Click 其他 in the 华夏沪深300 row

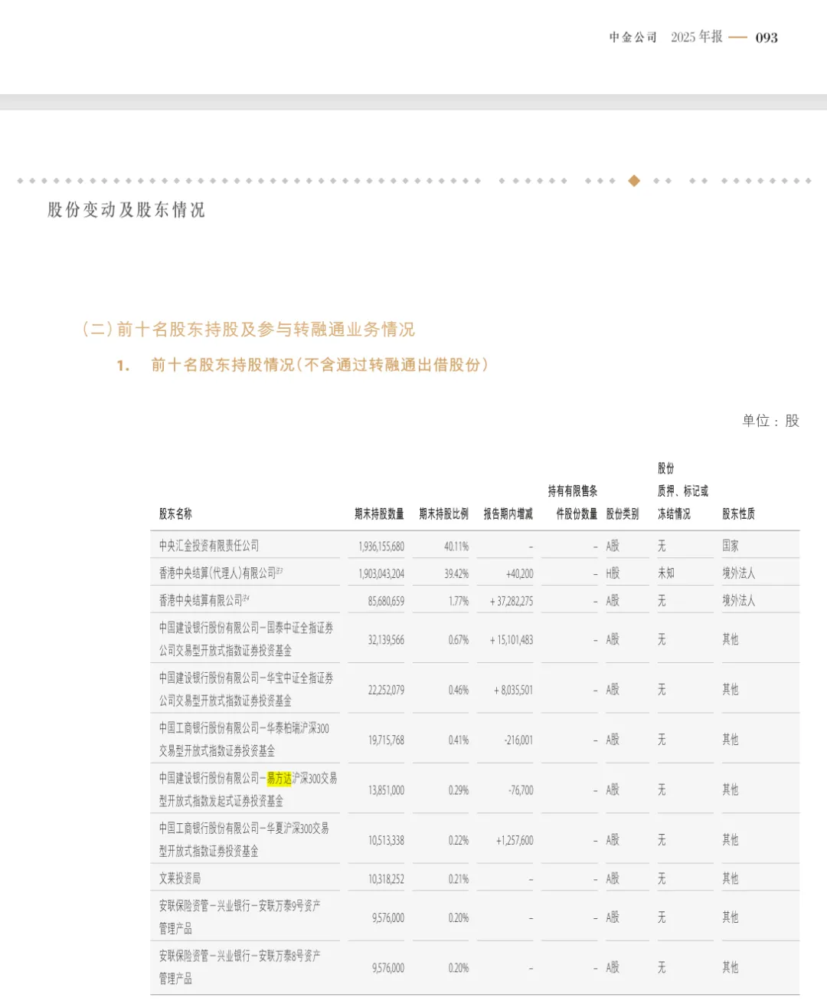point(731,840)
